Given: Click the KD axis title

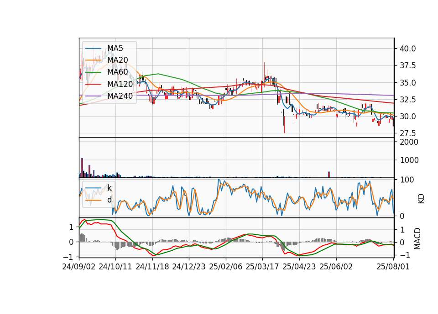Looking at the screenshot, I should point(421,198).
